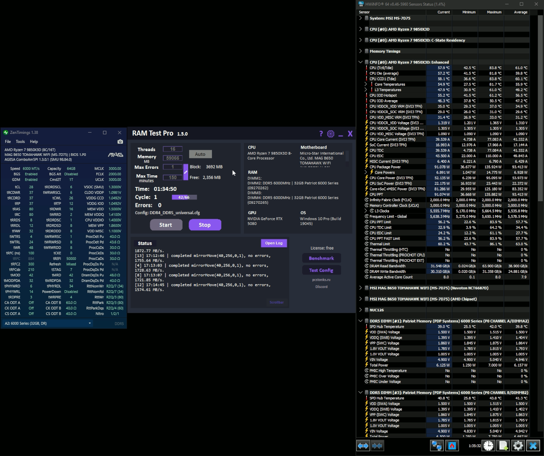544x456 pixels.
Task: Close RAM Test Pro via purple X
Action: coord(350,134)
